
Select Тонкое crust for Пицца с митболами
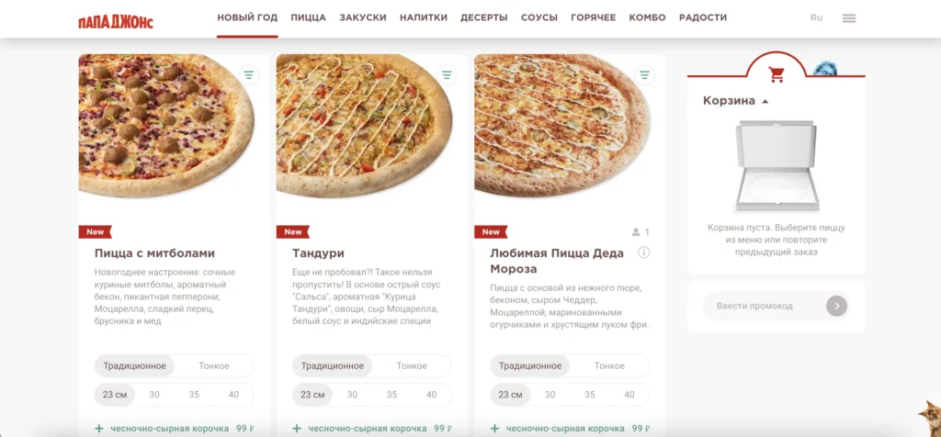coord(214,365)
